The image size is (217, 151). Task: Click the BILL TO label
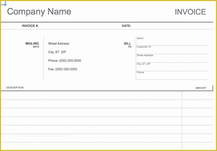[x=127, y=45]
